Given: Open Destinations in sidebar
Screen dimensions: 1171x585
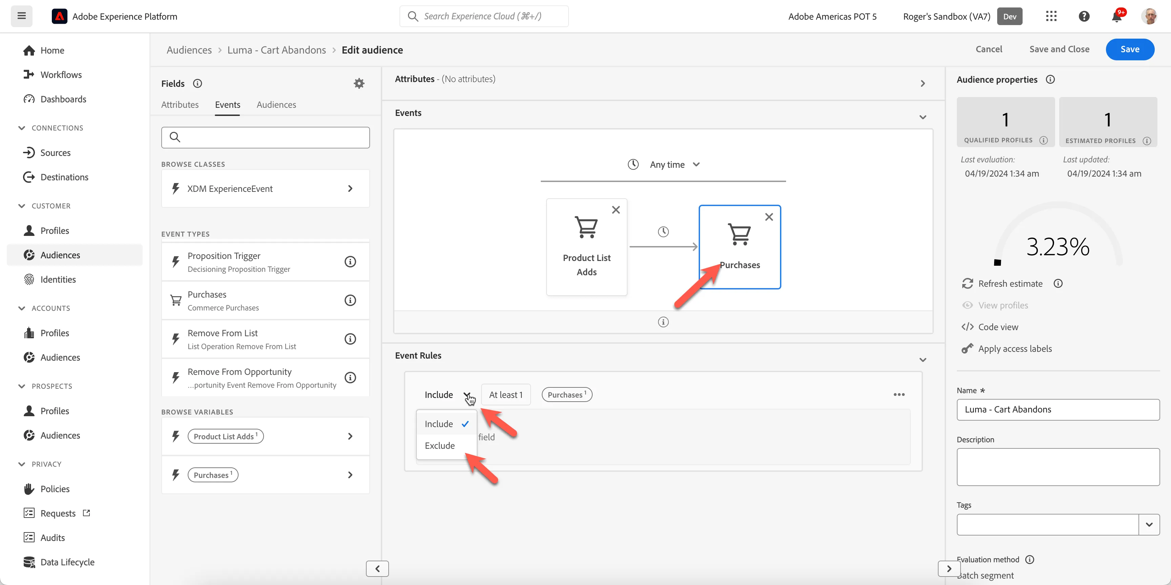Looking at the screenshot, I should (64, 177).
